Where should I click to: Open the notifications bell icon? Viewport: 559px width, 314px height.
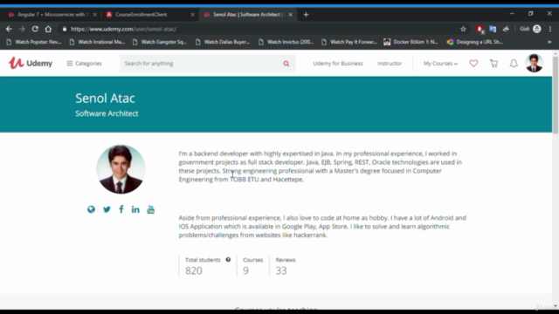pos(514,64)
